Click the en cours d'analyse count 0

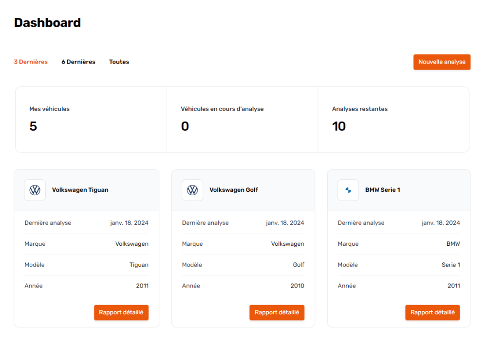[185, 126]
